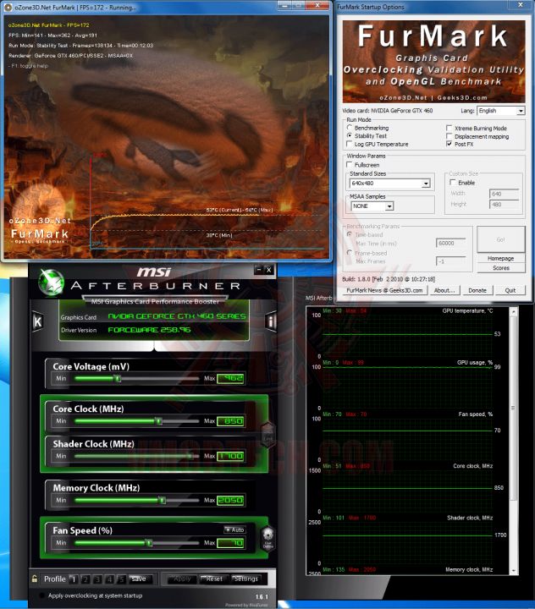The image size is (535, 609).
Task: Toggle the fan speed Auto button
Action: tap(235, 529)
